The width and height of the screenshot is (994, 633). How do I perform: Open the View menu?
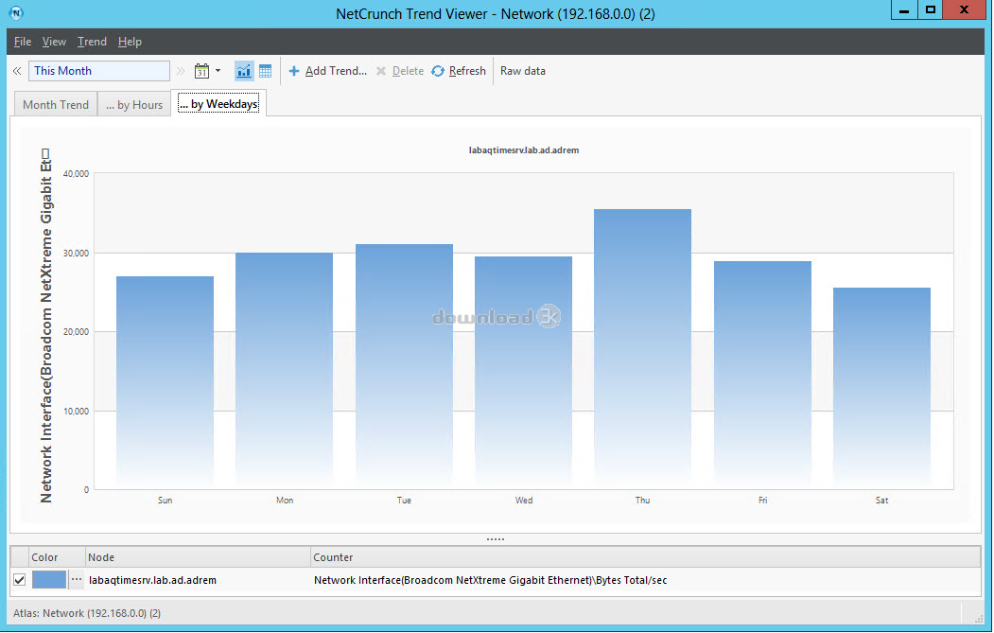pos(54,42)
